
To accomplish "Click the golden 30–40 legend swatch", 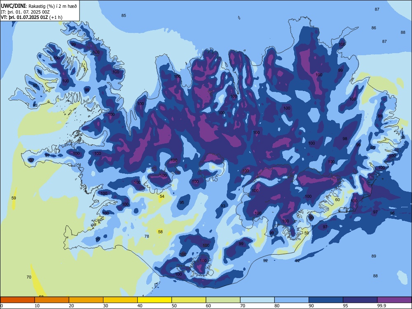I will pyautogui.click(x=120, y=300).
